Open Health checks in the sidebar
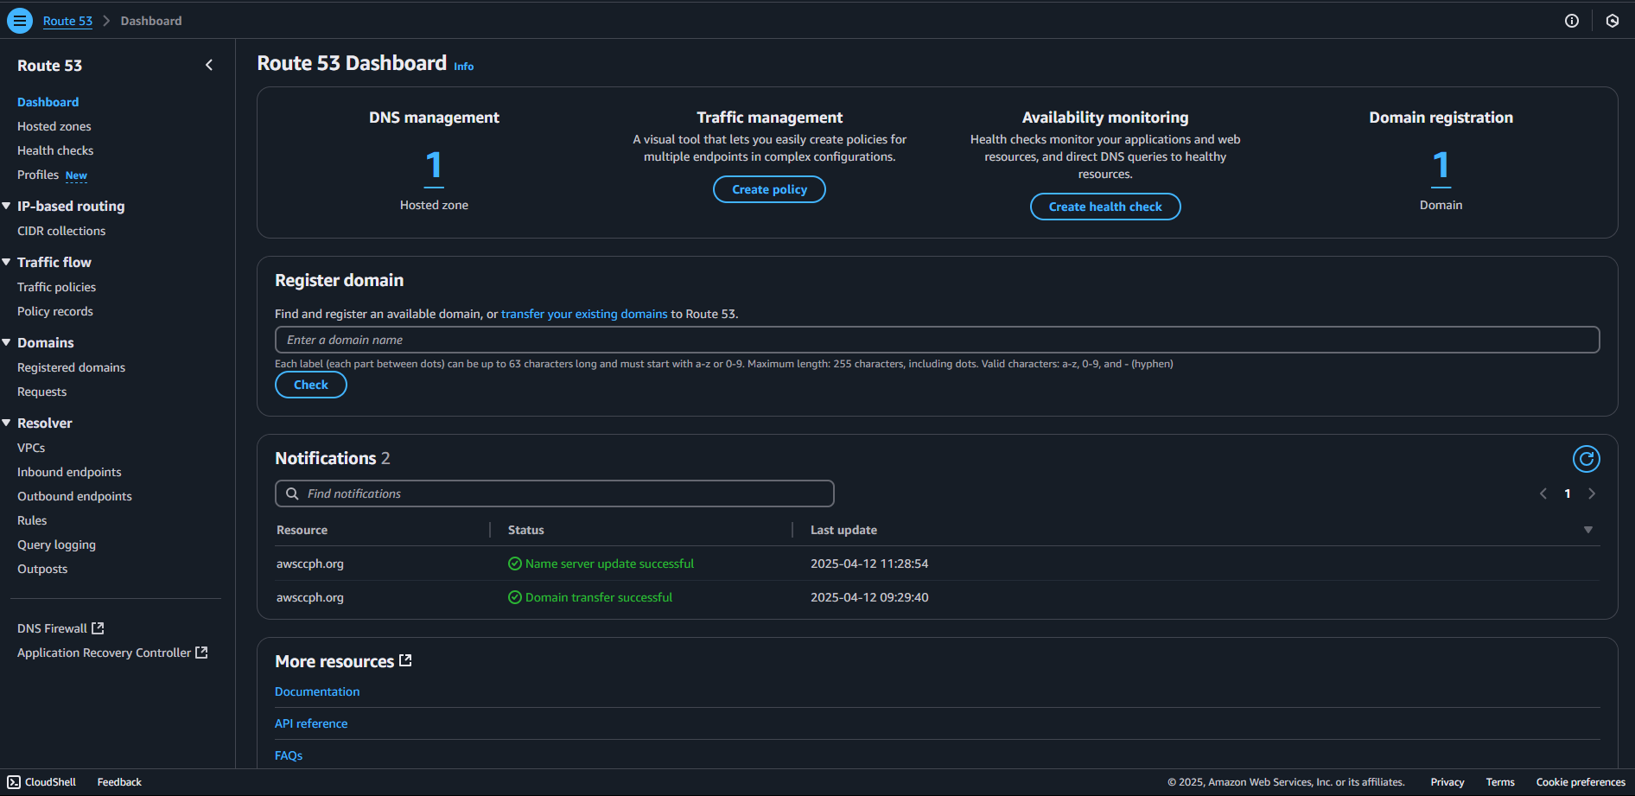 click(55, 150)
